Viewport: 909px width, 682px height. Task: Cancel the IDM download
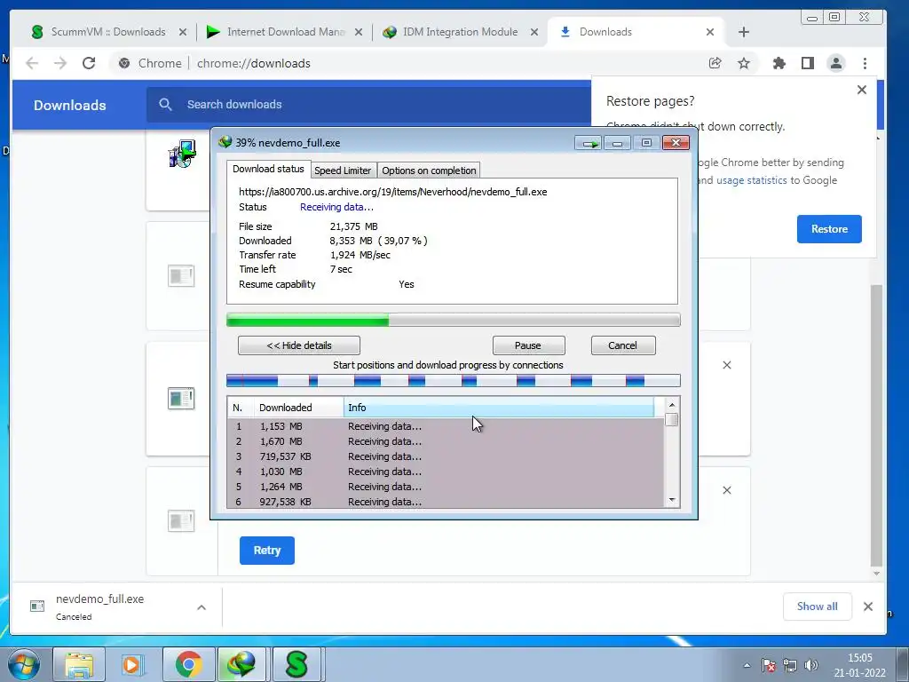point(623,345)
